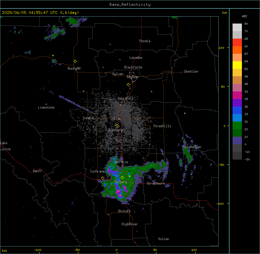Click the Innisfail city label

click(x=125, y=98)
